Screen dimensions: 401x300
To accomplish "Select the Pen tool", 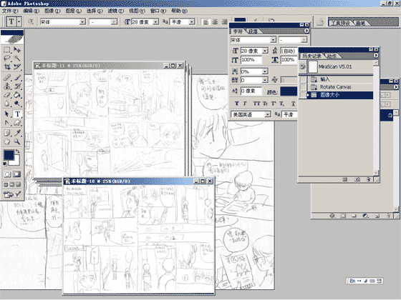I will (x=7, y=123).
